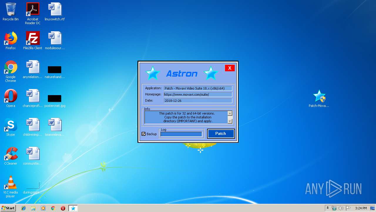376x212 pixels.
Task: Select Acrobat Reader DC shortcut
Action: pos(33,14)
